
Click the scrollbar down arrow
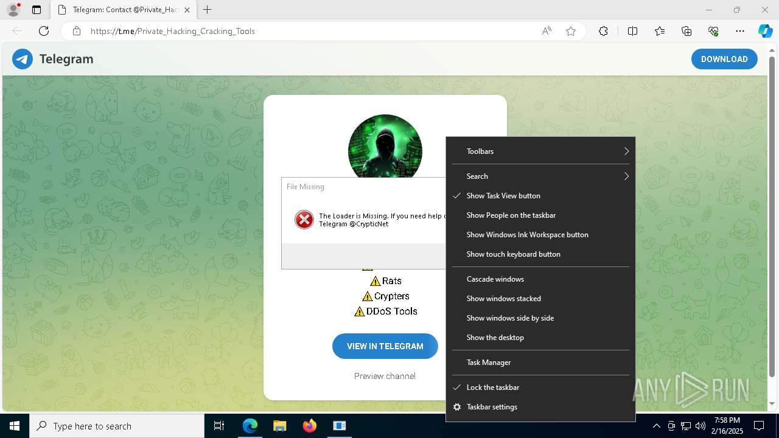pyautogui.click(x=772, y=404)
